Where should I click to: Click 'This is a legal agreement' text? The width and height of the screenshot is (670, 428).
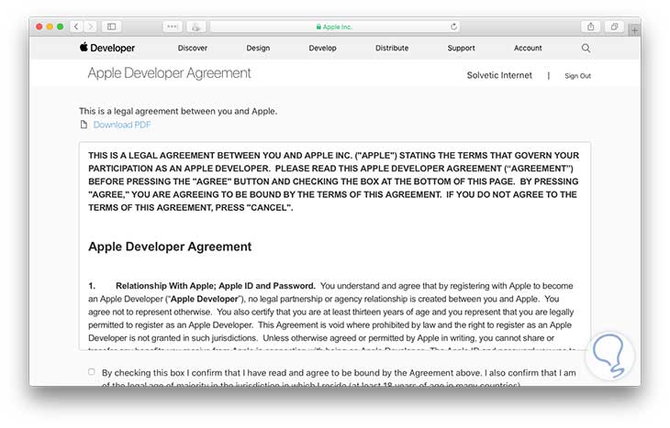(x=178, y=112)
